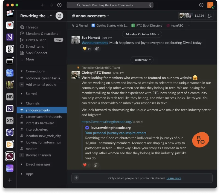The height and width of the screenshot is (194, 220).
Task: Open the Rewriting the... workspace menu
Action: point(36,16)
